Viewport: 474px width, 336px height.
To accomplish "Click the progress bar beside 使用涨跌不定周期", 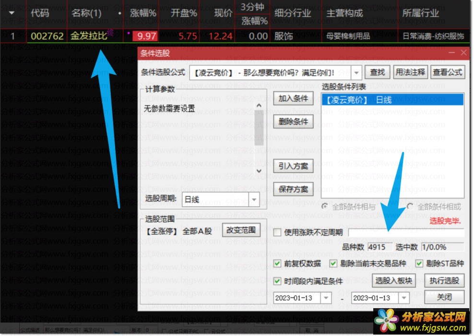I will 406,233.
